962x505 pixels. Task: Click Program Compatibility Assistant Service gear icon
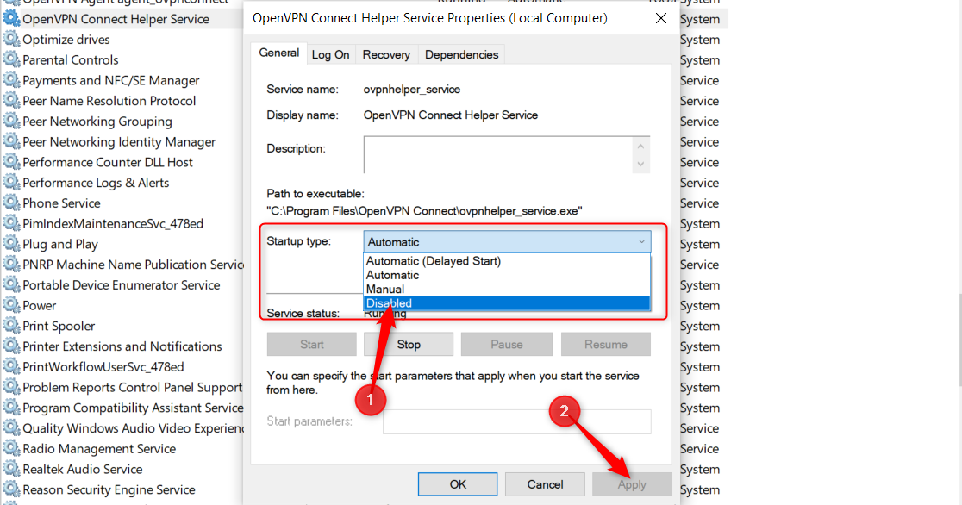click(12, 408)
